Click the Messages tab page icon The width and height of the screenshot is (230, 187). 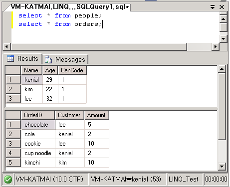point(48,59)
